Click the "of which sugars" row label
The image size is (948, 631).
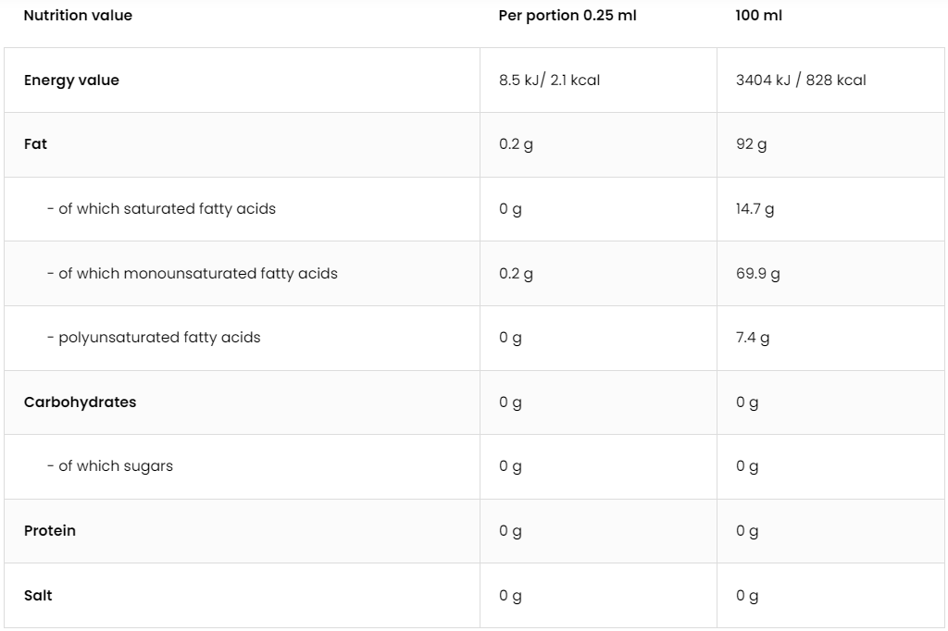click(110, 466)
